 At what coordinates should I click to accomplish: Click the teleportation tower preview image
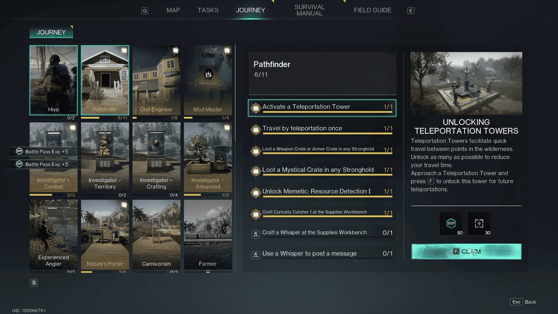coord(466,83)
